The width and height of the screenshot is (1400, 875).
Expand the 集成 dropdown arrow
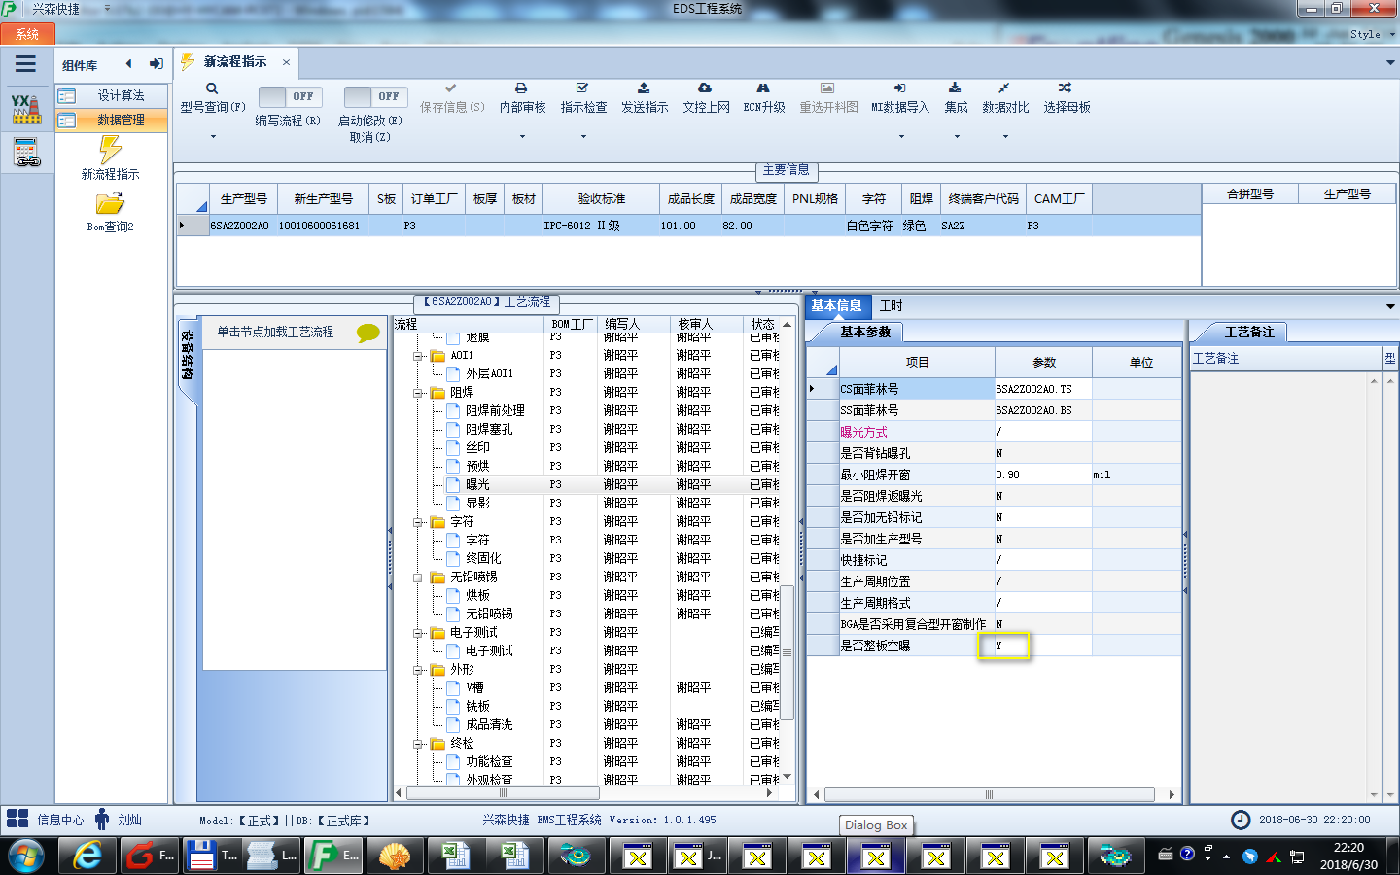pyautogui.click(x=957, y=137)
